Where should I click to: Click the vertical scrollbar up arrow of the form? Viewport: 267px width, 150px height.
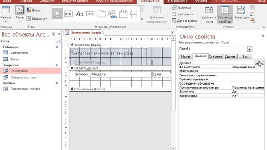173,39
